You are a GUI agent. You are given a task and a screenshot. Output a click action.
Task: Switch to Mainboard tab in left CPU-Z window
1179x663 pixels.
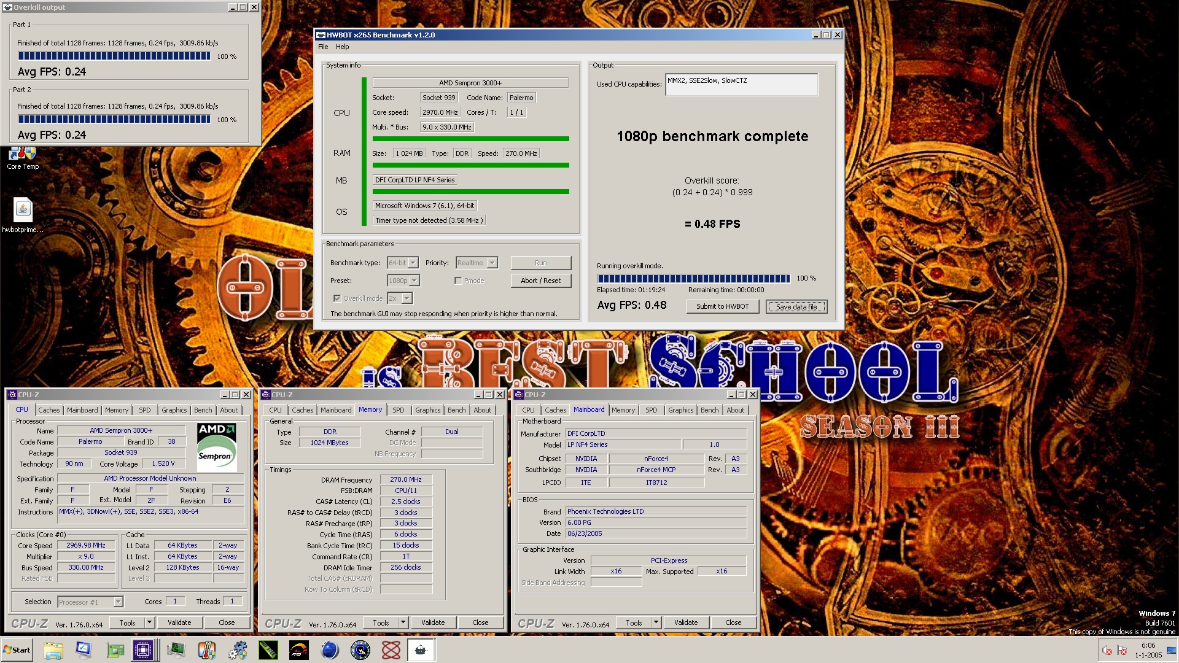(82, 410)
